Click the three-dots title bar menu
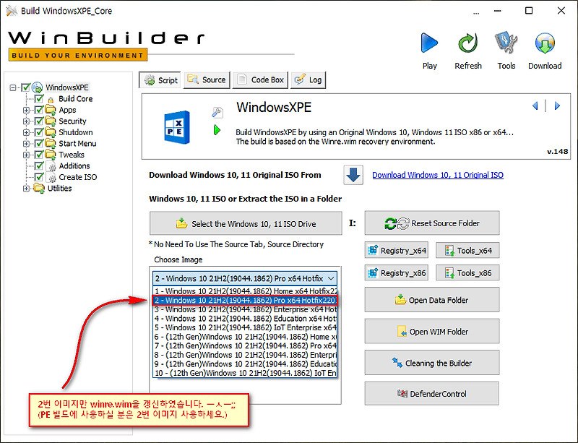This screenshot has width=578, height=443. click(476, 12)
